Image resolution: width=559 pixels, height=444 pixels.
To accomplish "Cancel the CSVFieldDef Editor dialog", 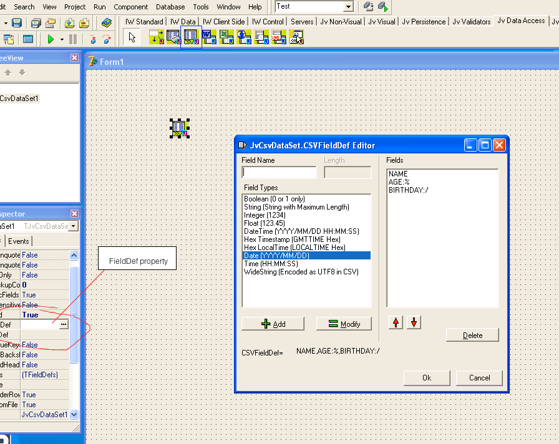I will tap(479, 378).
